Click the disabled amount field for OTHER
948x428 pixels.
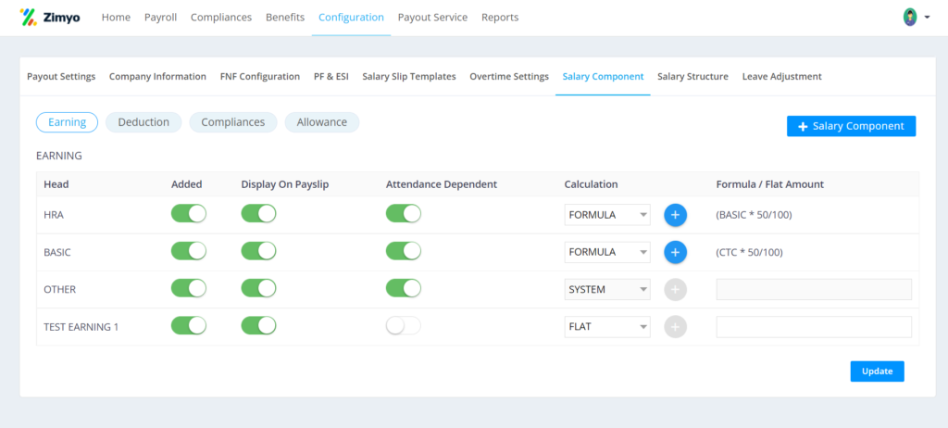tap(814, 289)
